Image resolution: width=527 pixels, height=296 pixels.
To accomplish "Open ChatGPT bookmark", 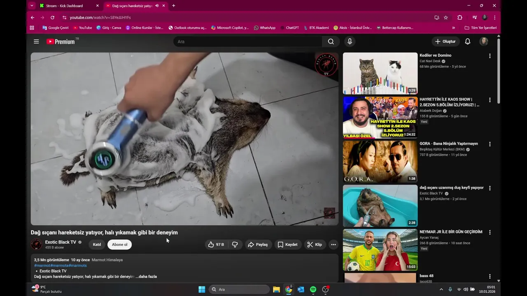I will click(x=289, y=28).
